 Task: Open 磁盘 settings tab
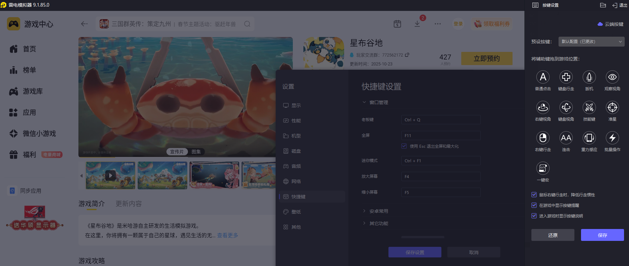(x=312, y=151)
